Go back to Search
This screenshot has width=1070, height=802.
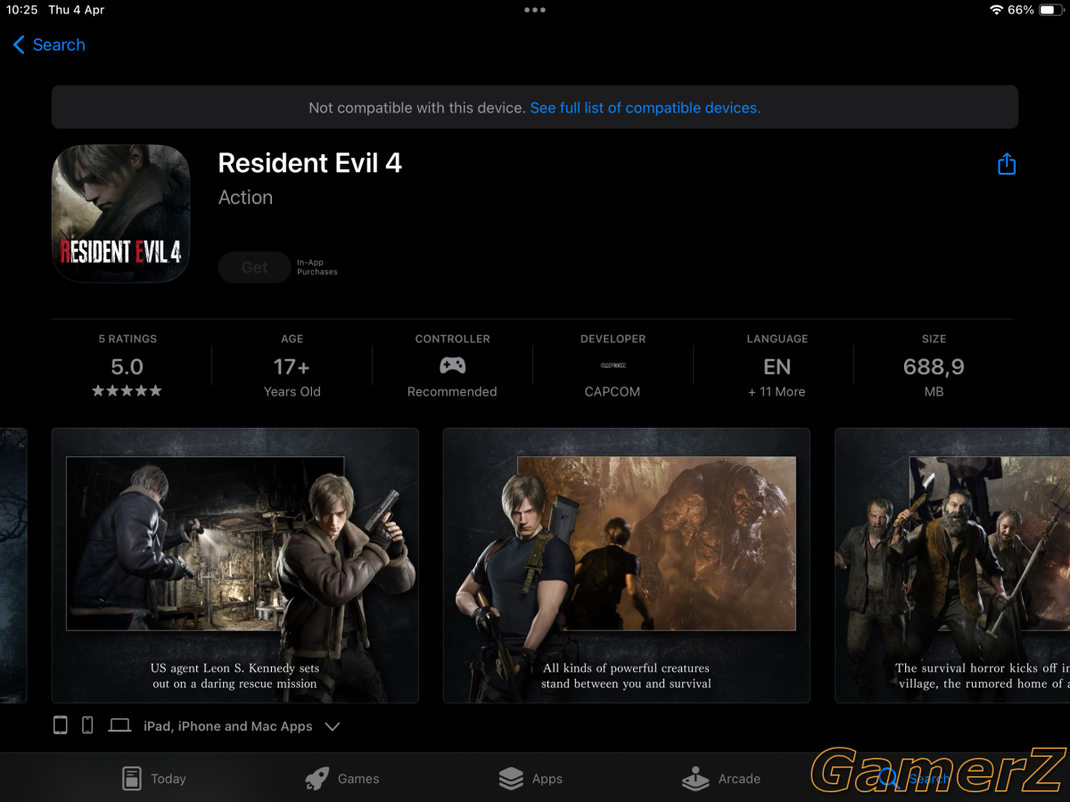[49, 45]
